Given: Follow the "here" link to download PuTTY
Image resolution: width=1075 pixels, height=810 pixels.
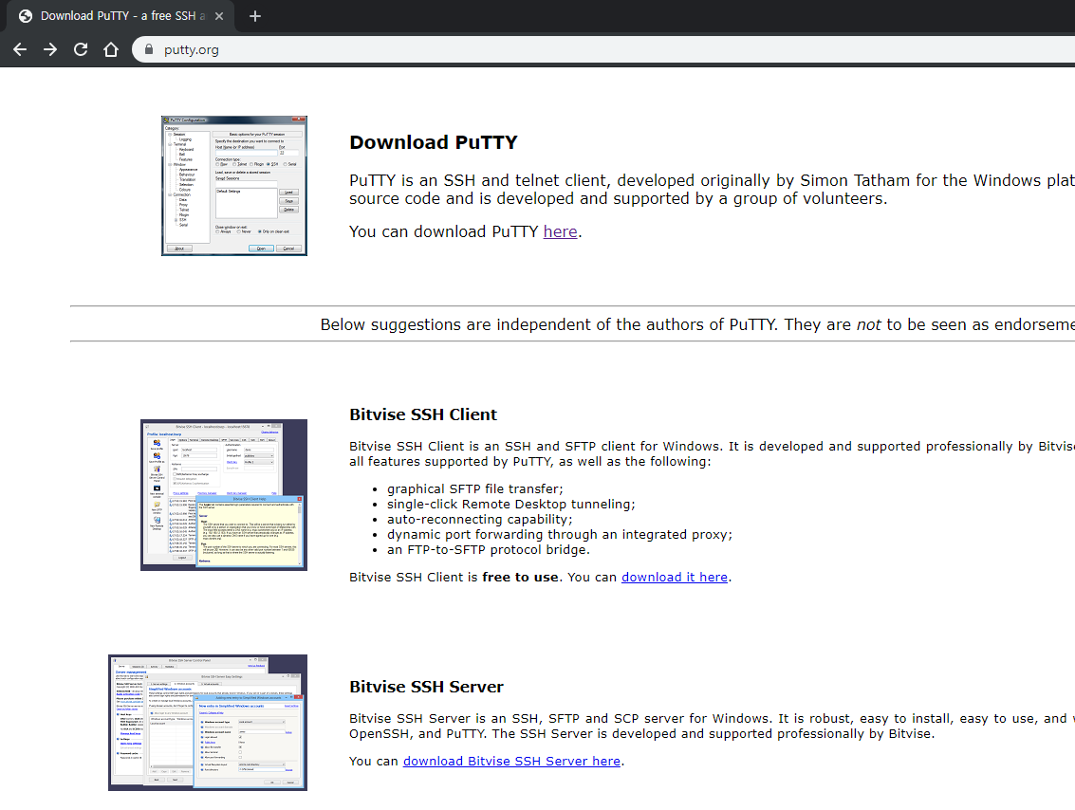Looking at the screenshot, I should (560, 231).
